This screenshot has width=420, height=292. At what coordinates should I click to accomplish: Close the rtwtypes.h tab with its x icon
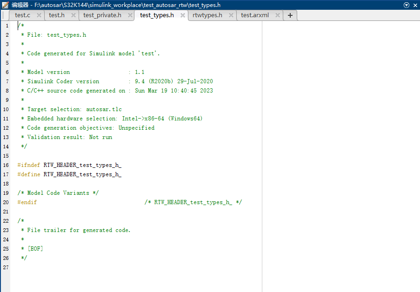pos(231,15)
